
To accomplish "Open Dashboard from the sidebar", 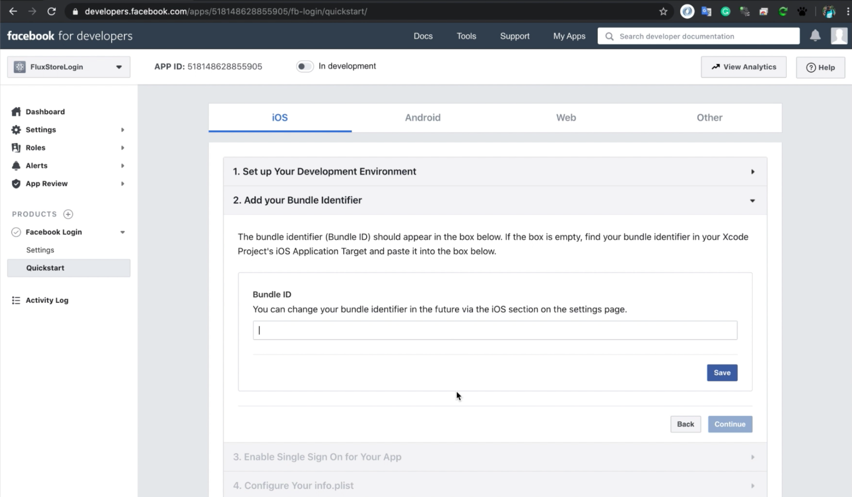I will pos(45,112).
